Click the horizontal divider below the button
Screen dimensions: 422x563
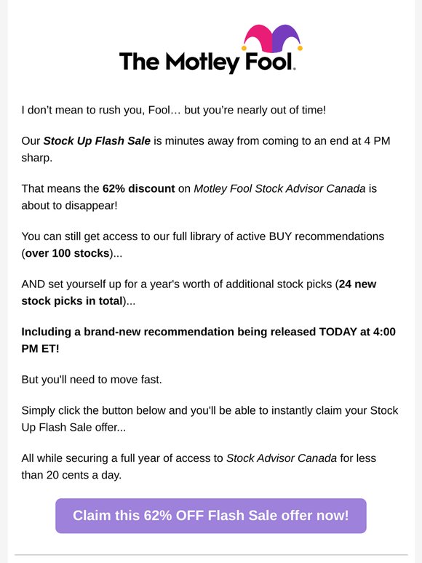[211, 555]
